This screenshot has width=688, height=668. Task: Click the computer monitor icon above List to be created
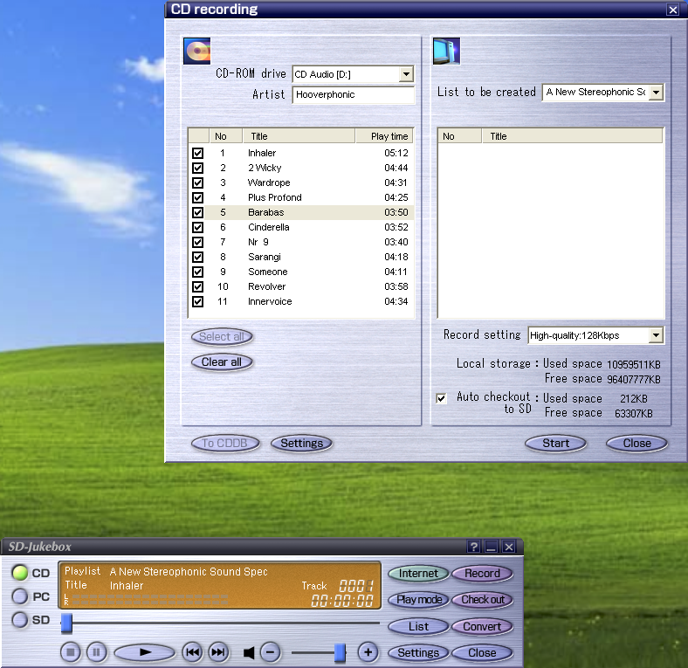(x=446, y=51)
